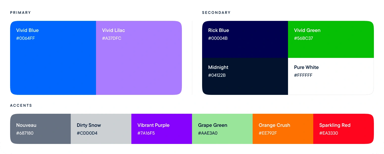Click the SECONDARY section heading
This screenshot has height=154, width=384.
tap(216, 13)
